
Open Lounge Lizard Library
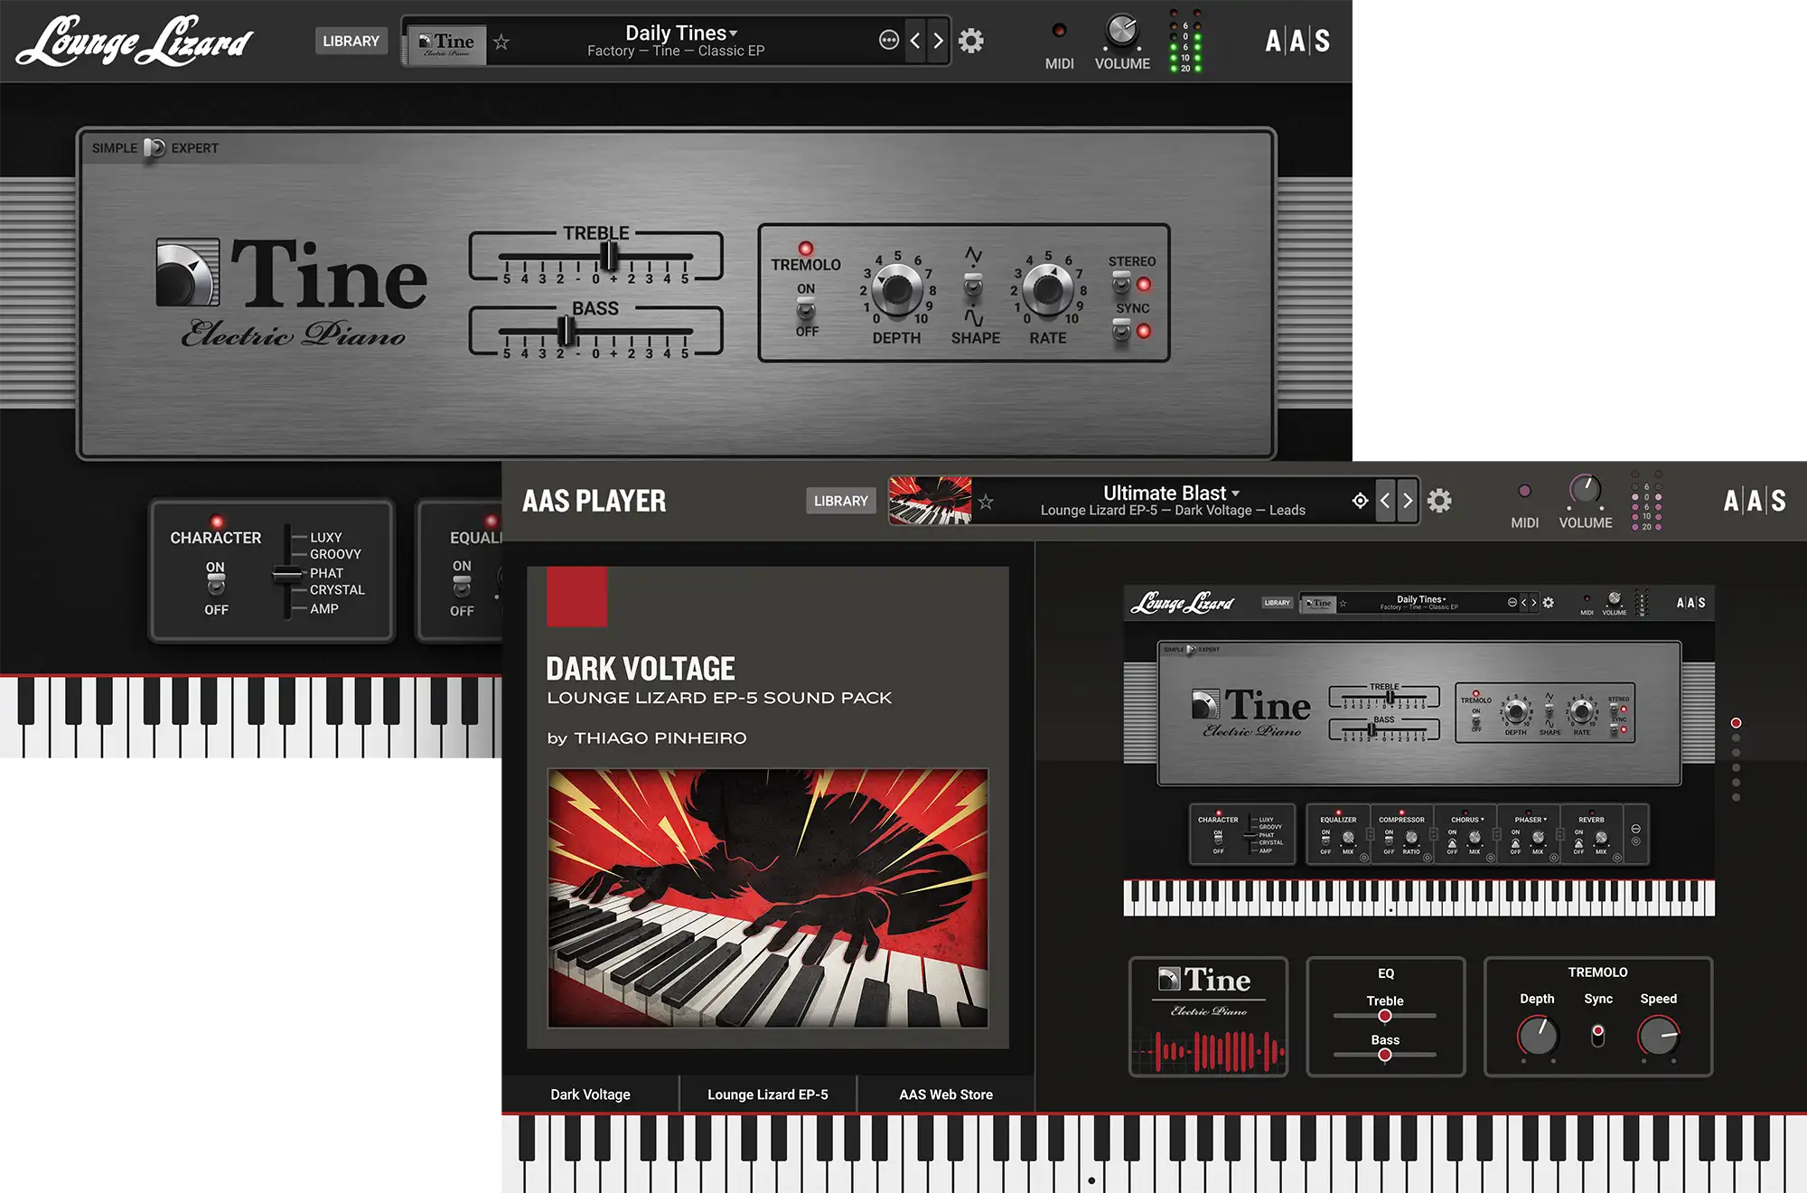tap(351, 42)
